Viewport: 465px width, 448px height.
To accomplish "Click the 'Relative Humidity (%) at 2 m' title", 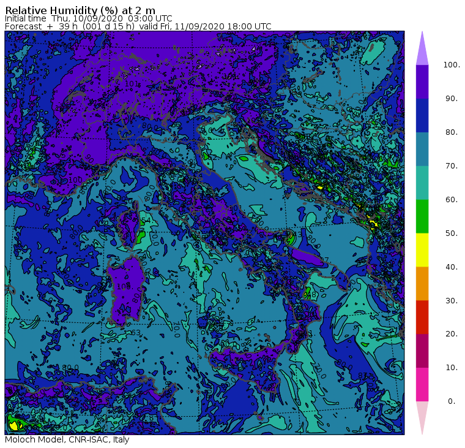I will (80, 10).
